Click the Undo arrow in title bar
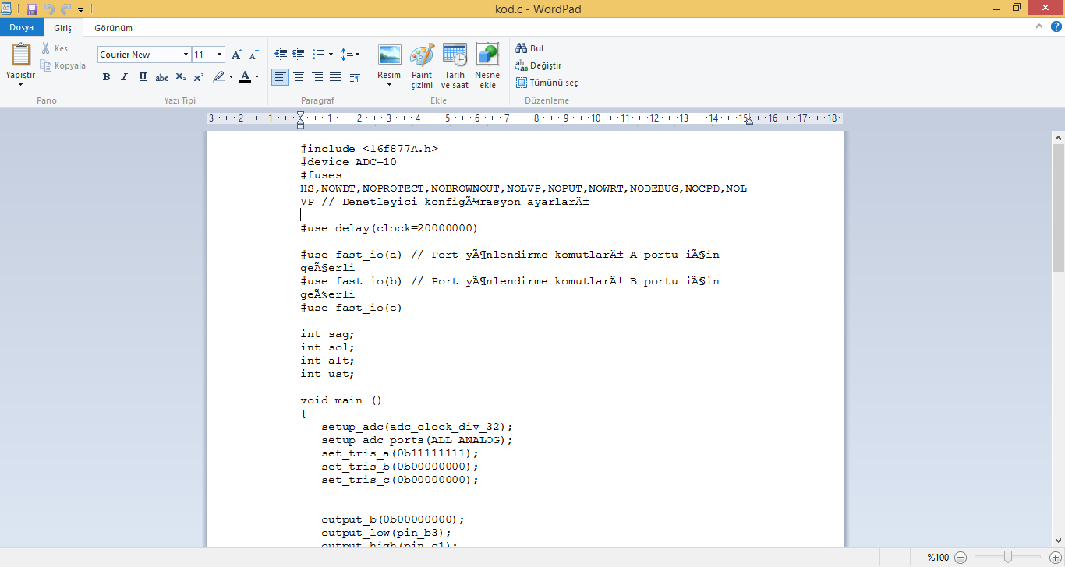This screenshot has height=567, width=1065. point(49,9)
